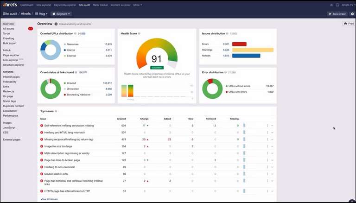
Task: Click the Error distribution donut chart
Action: tap(212, 89)
